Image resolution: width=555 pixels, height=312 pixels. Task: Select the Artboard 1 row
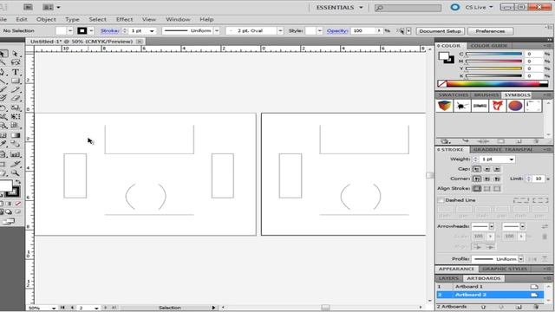pos(489,287)
